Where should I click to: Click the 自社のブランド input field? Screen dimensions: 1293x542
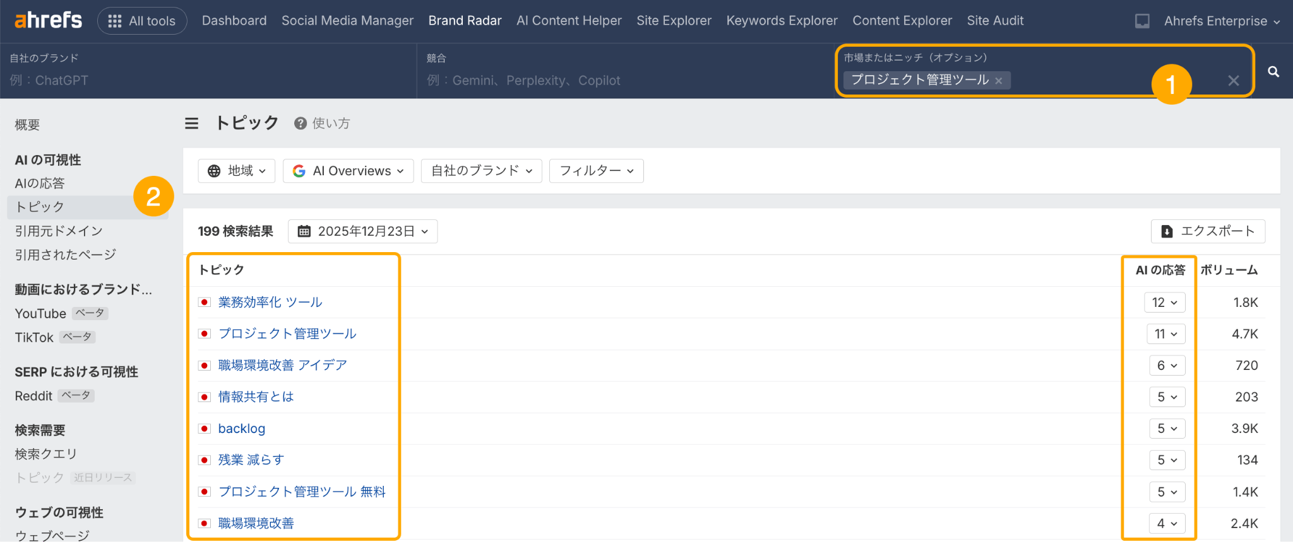click(x=208, y=81)
